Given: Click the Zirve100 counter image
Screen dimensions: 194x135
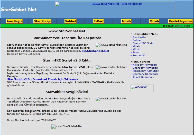Looking at the screenshot, I should click(x=142, y=88).
